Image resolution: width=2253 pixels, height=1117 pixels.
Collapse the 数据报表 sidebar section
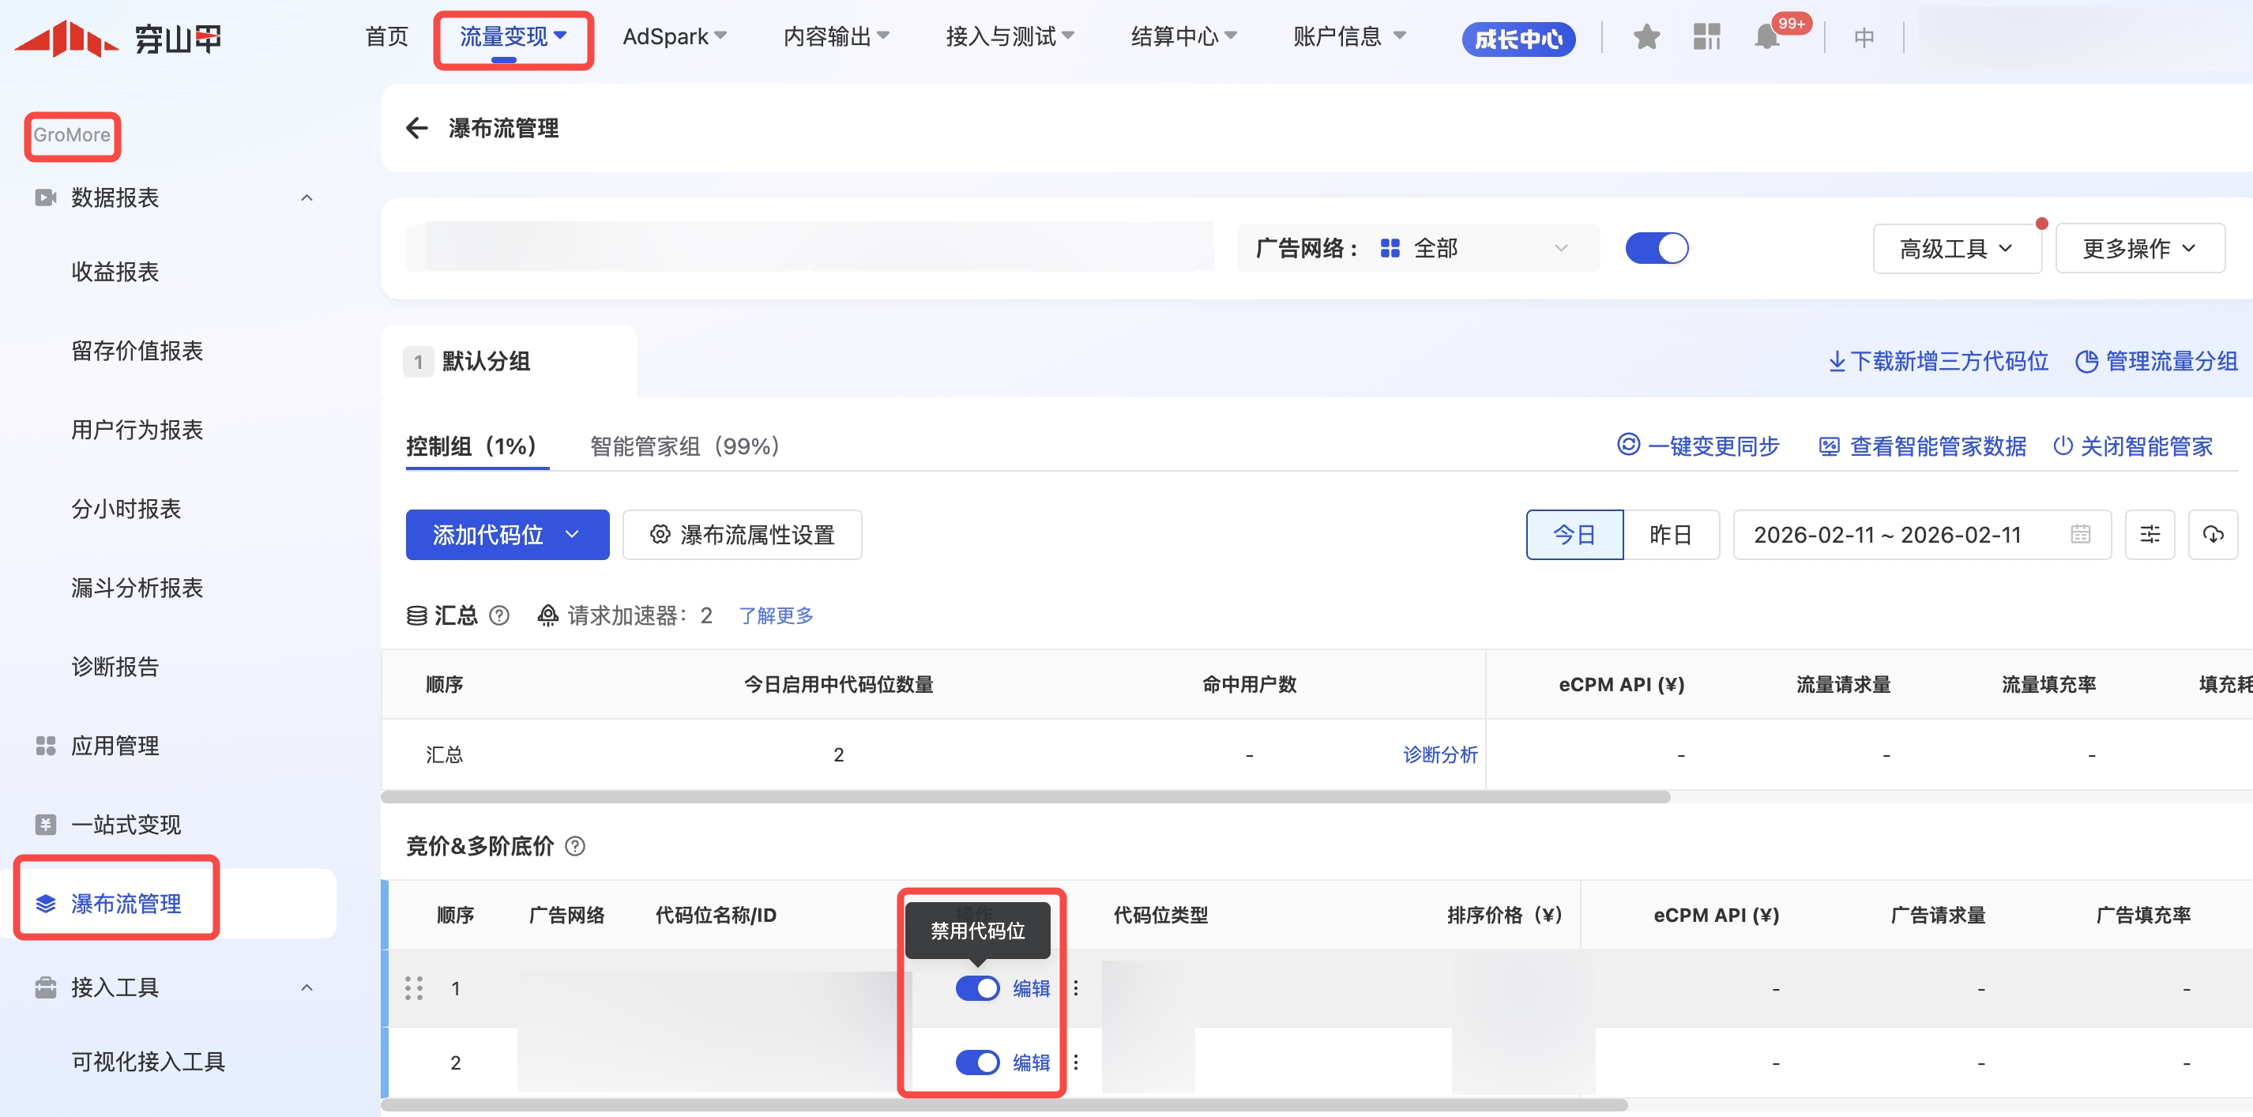tap(307, 197)
